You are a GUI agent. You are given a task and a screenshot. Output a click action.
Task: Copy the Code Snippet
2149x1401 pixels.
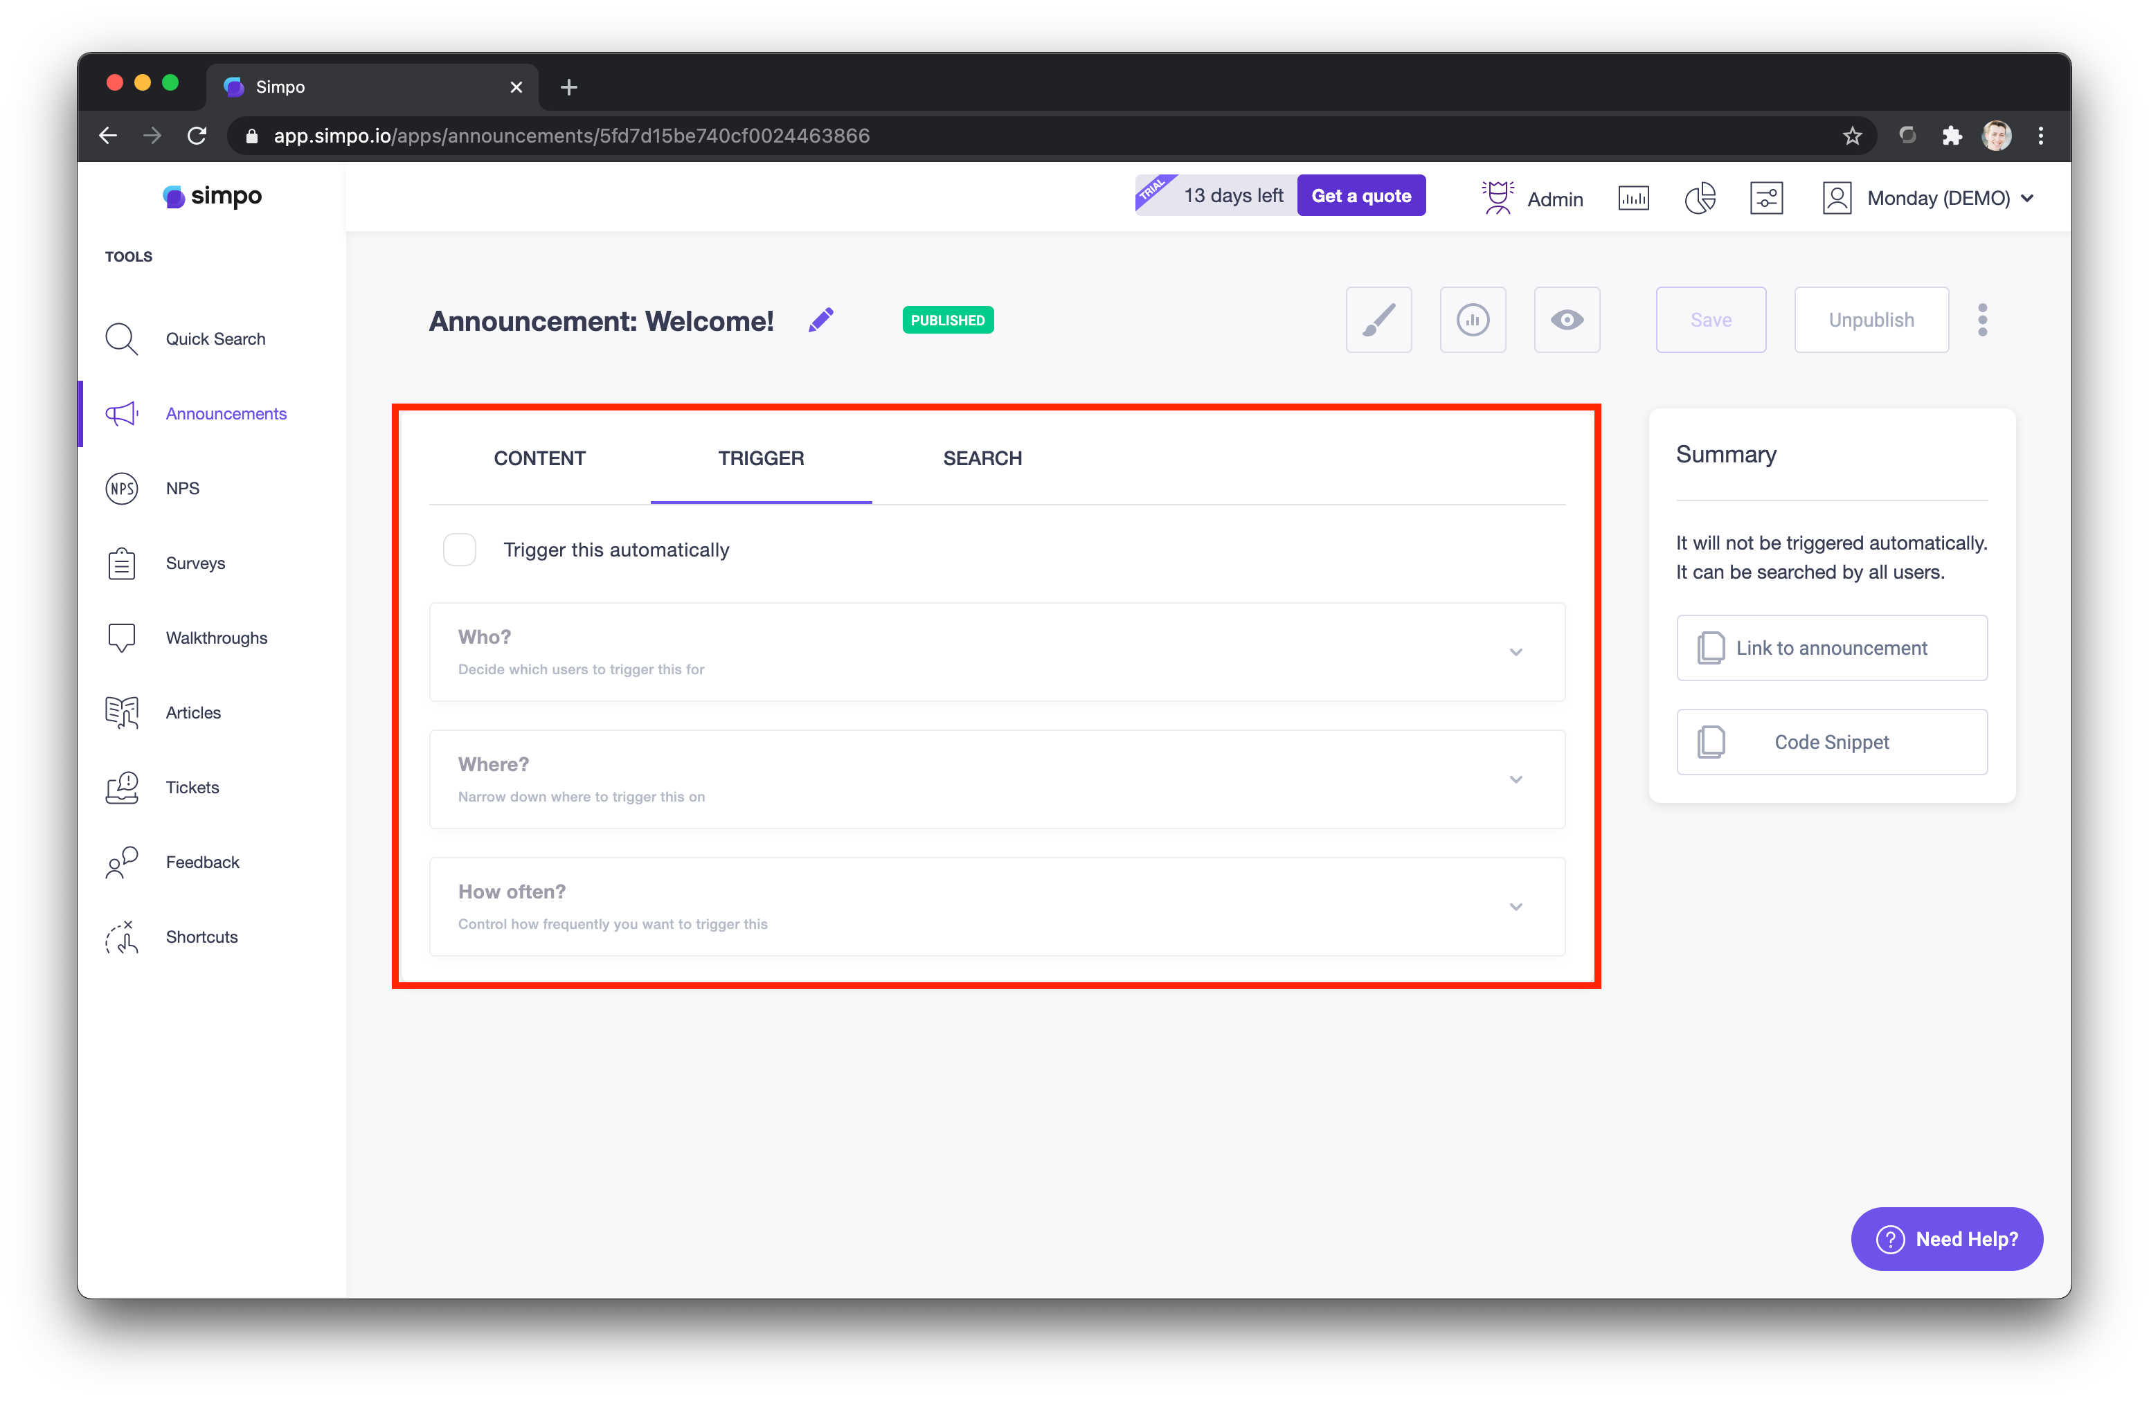[x=1831, y=741]
